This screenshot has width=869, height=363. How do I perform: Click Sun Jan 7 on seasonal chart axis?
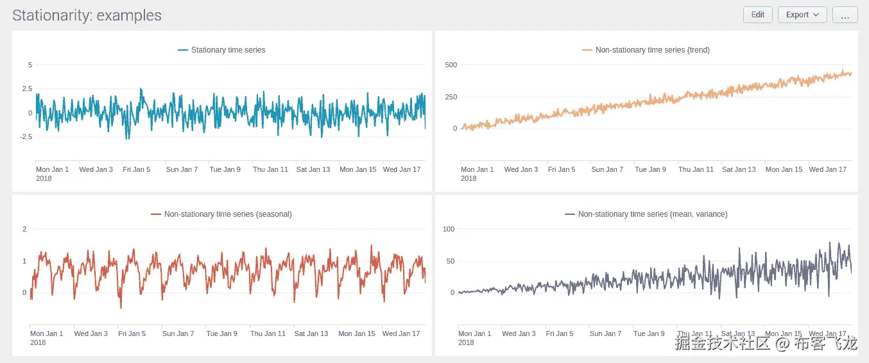tap(178, 333)
